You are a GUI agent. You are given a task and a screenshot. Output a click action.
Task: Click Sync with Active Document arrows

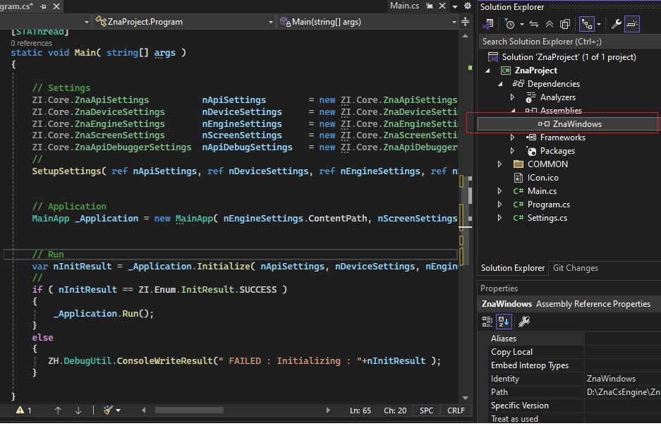534,24
